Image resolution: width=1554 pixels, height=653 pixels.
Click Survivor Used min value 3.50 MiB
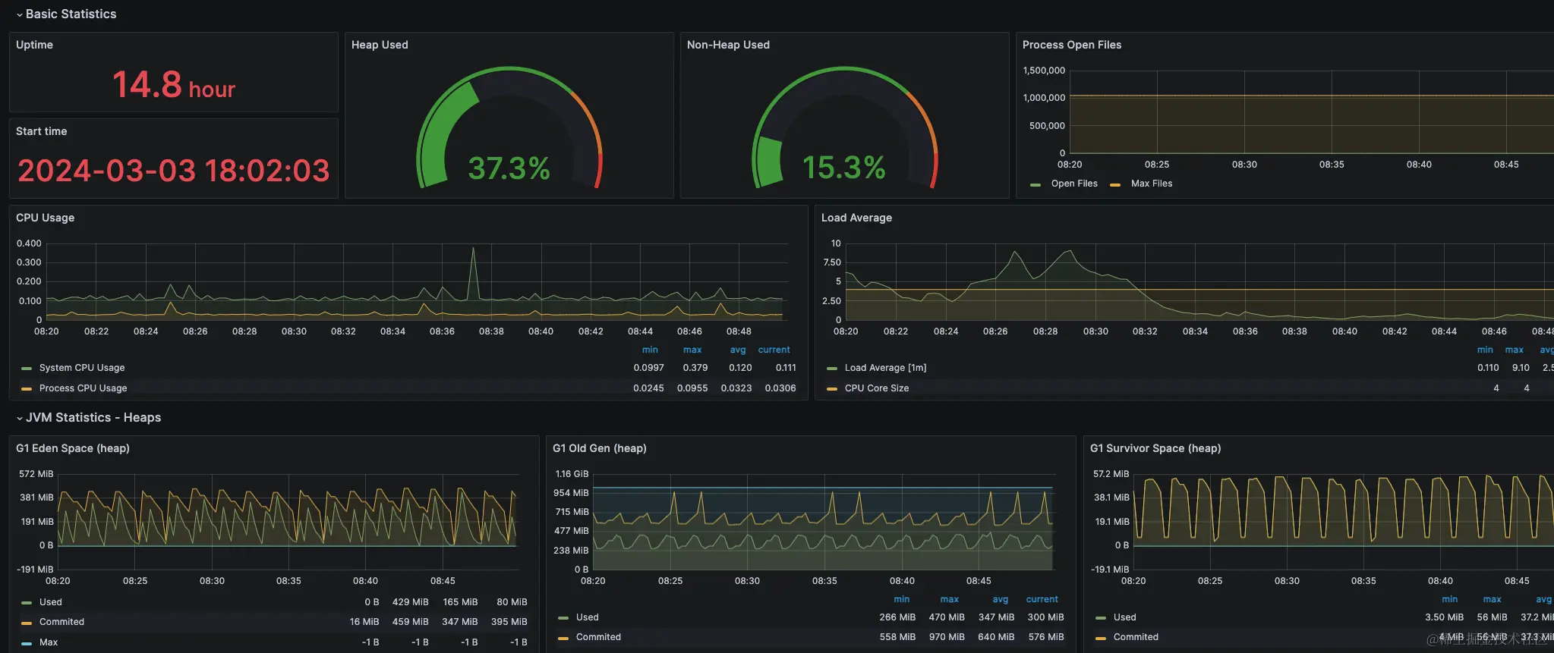click(1444, 617)
